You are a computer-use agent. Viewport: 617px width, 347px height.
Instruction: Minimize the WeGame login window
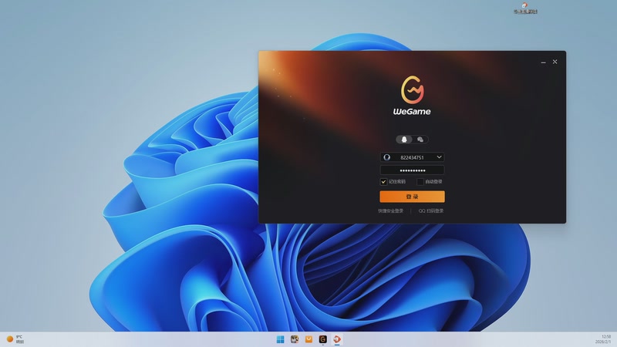pos(544,62)
